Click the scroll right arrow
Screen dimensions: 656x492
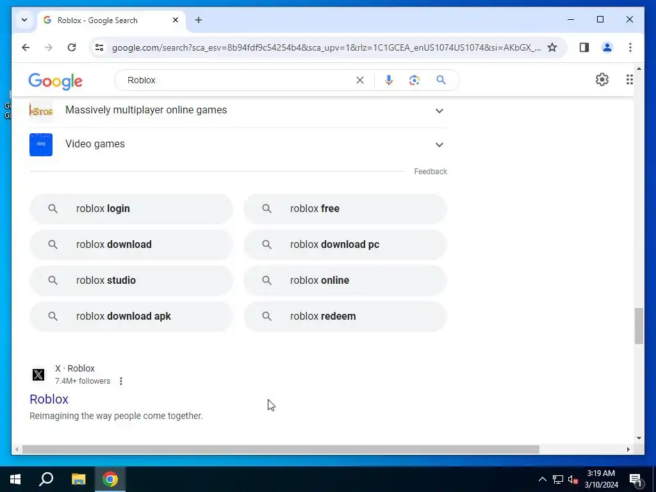click(628, 449)
